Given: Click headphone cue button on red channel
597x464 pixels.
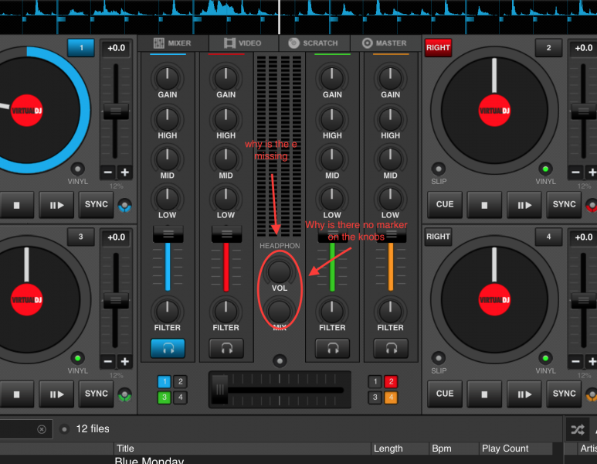Looking at the screenshot, I should (226, 349).
